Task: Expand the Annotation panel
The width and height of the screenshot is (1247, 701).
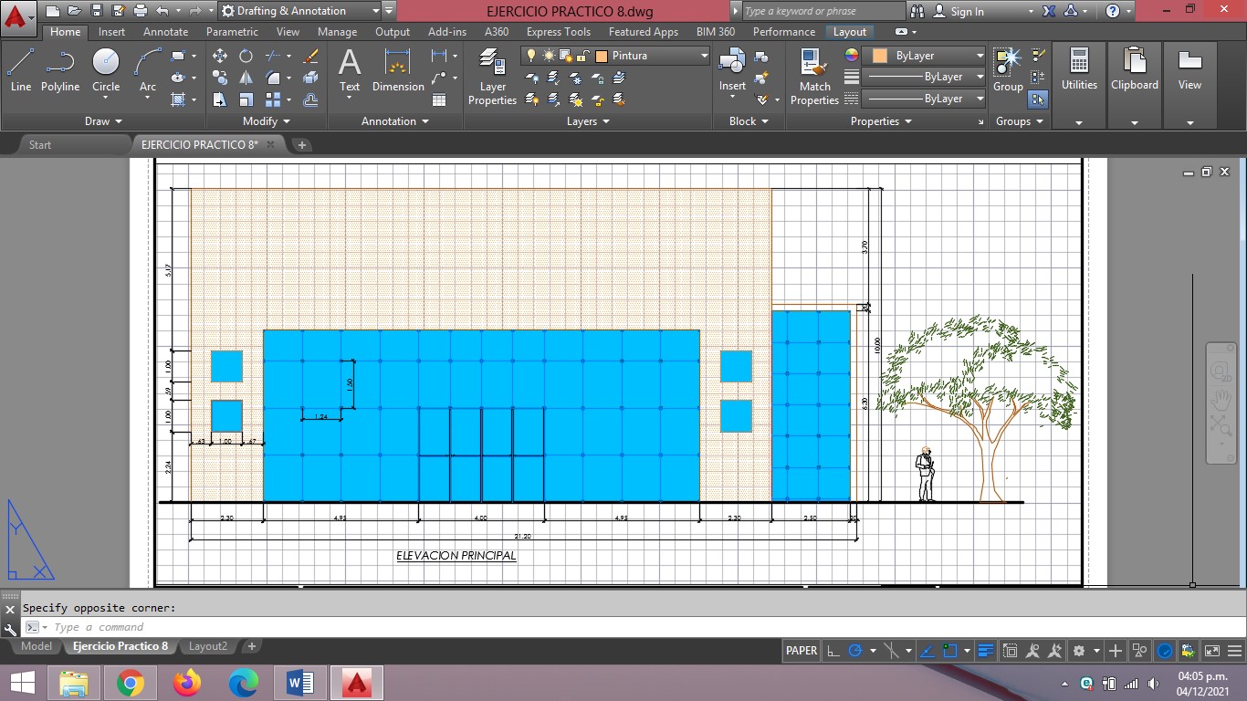Action: click(394, 121)
